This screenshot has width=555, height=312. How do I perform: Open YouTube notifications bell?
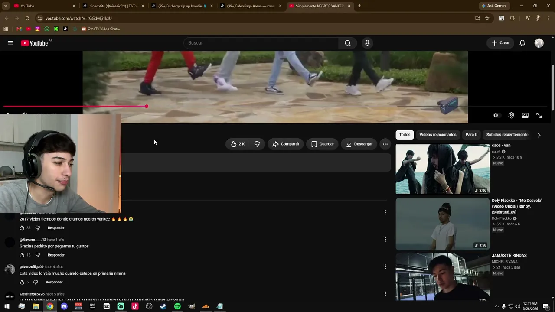(x=522, y=43)
